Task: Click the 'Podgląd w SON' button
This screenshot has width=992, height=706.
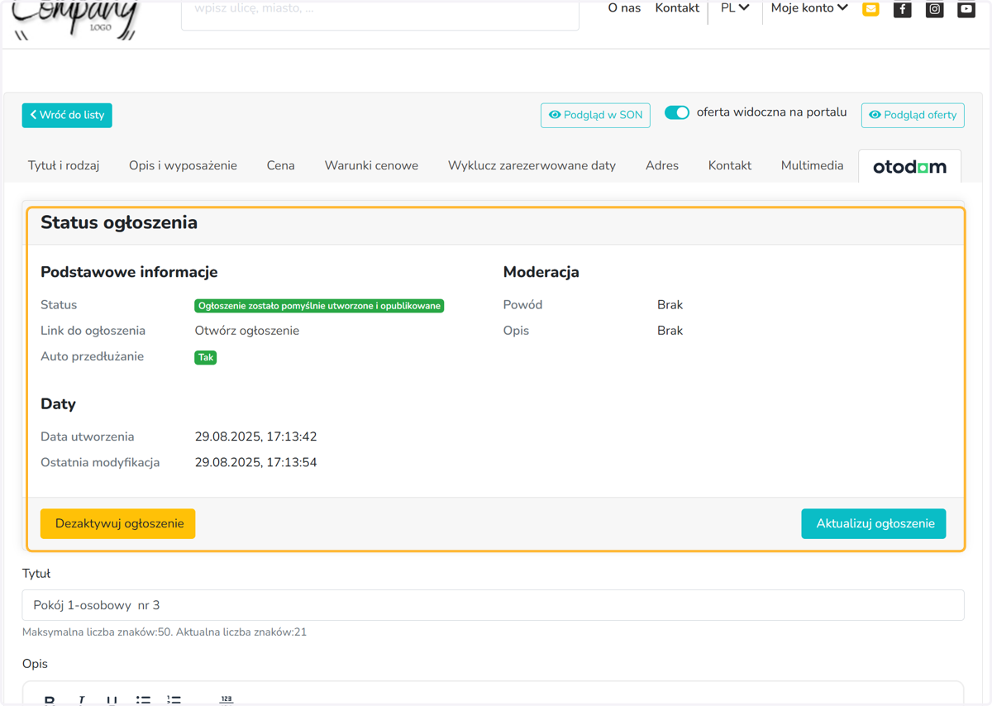Action: (x=595, y=115)
